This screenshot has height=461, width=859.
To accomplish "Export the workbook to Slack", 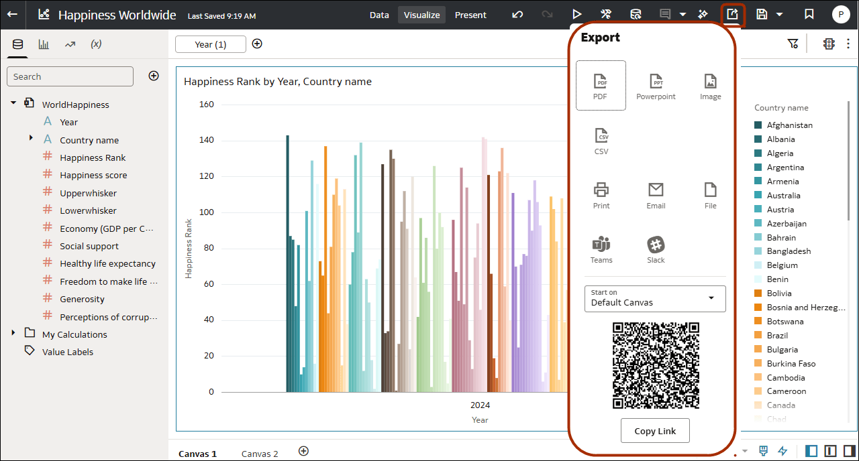I will click(x=655, y=249).
